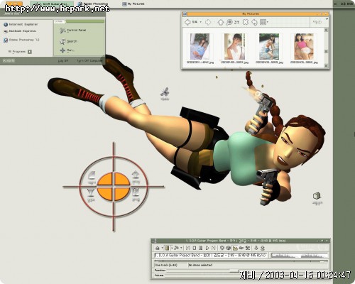The width and height of the screenshot is (355, 284).
Task: Click the seek bar under the track title
Action: 241,261
